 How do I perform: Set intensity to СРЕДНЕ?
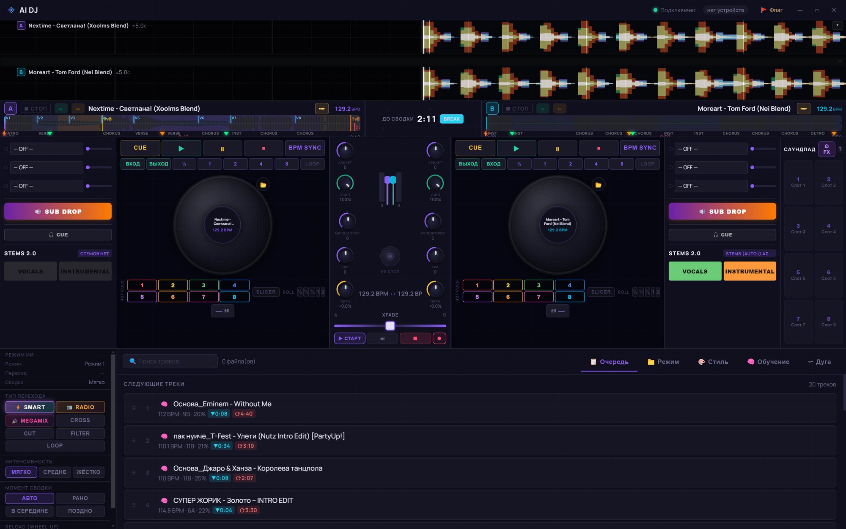55,472
